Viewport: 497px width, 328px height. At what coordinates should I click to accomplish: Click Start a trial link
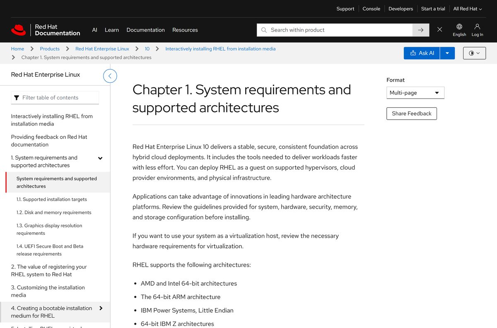[x=433, y=9]
